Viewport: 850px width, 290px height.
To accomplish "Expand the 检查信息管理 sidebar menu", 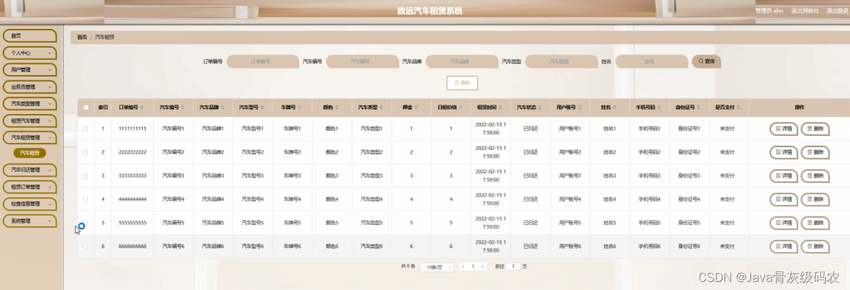I will coord(30,203).
